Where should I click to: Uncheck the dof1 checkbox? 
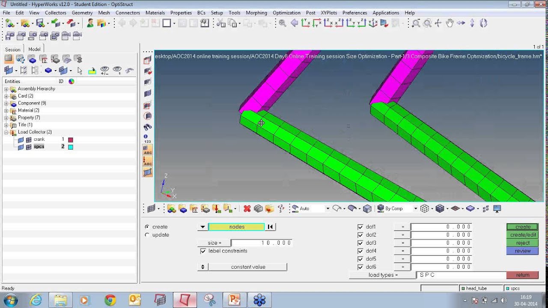tap(360, 227)
